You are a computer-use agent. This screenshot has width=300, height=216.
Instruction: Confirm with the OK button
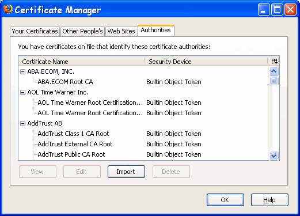pyautogui.click(x=225, y=200)
